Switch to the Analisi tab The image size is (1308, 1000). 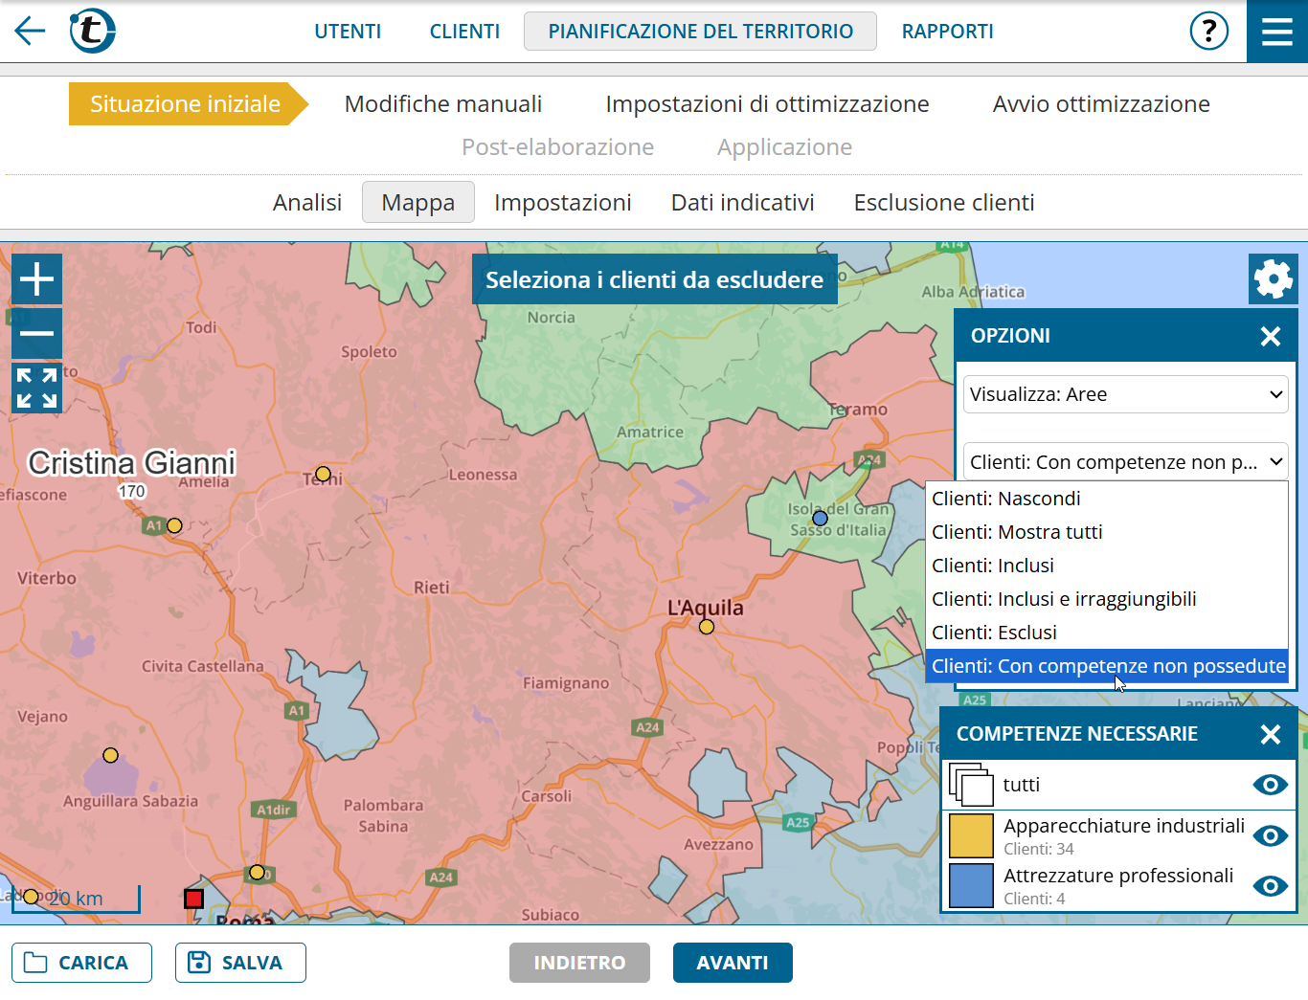coord(306,203)
